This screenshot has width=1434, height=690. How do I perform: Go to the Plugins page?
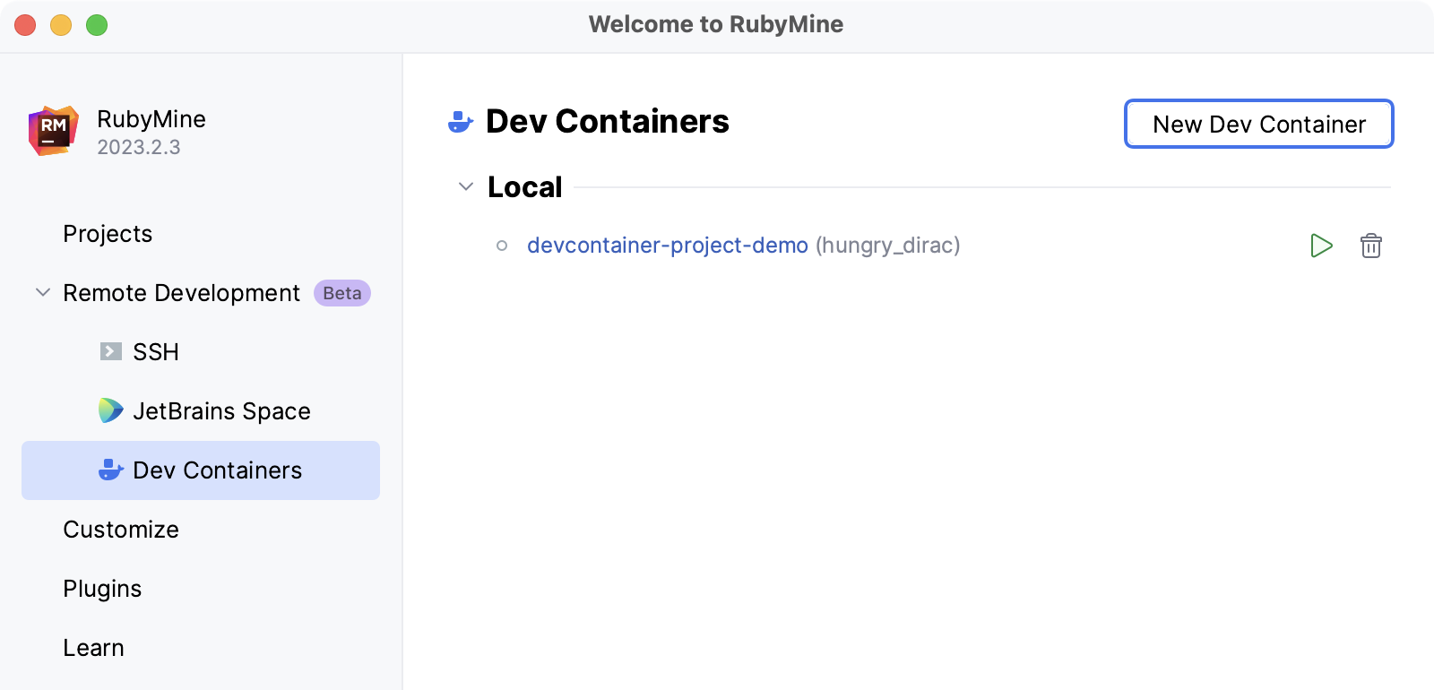102,589
